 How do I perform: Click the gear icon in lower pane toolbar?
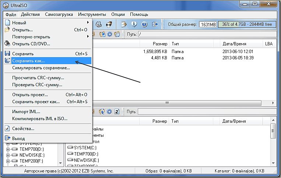tap(109, 112)
